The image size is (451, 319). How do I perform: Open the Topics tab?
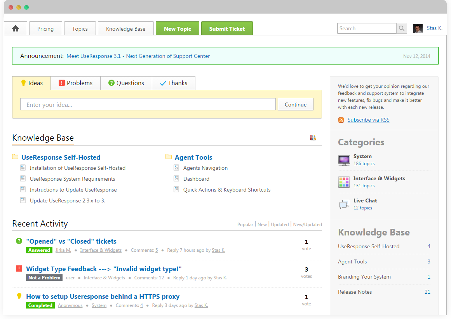pos(80,29)
